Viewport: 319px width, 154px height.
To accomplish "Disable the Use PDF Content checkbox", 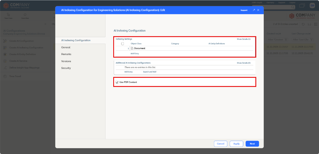I will coord(117,82).
